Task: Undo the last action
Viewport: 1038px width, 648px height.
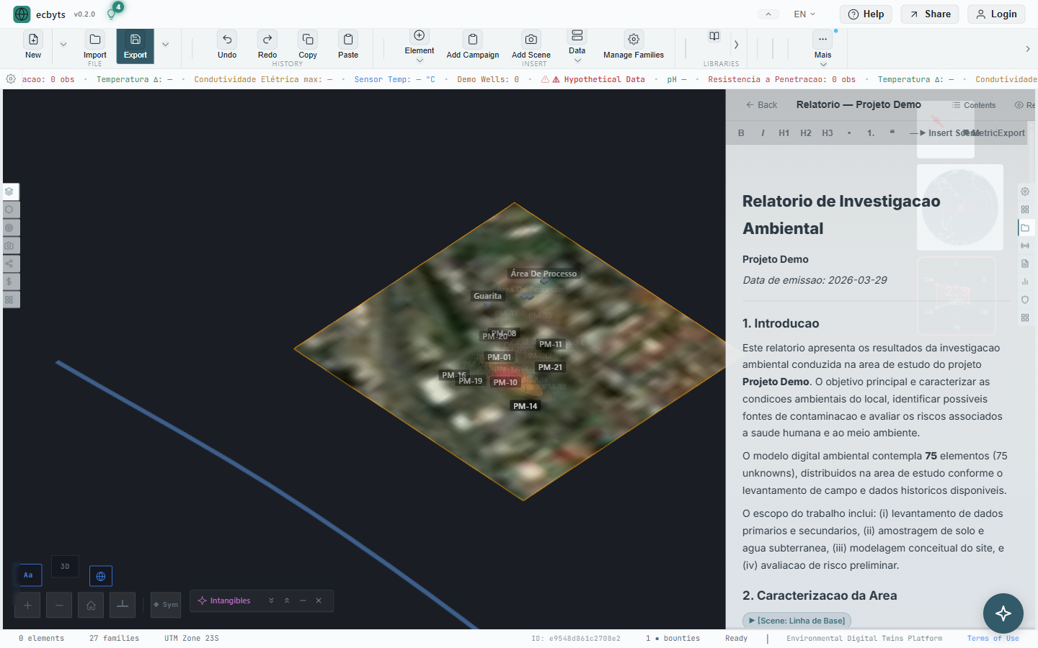Action: (227, 45)
